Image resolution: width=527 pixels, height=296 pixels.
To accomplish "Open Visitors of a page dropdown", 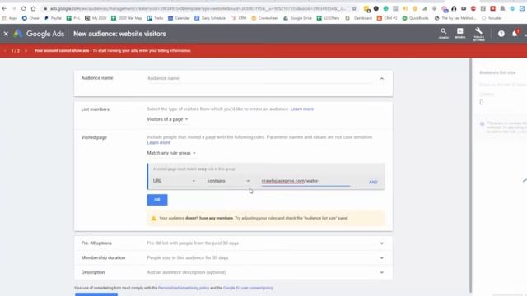I will point(167,119).
